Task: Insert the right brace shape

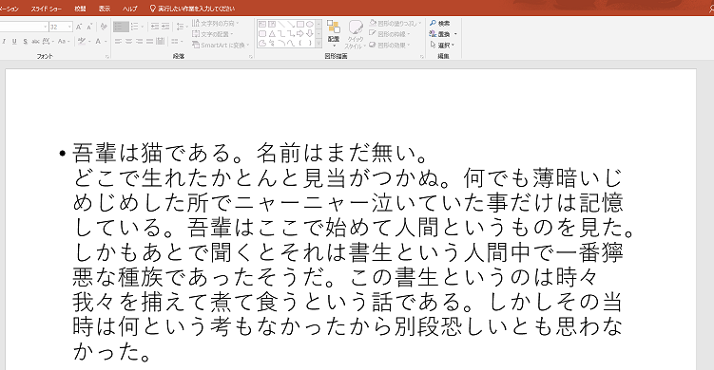Action: (310, 44)
